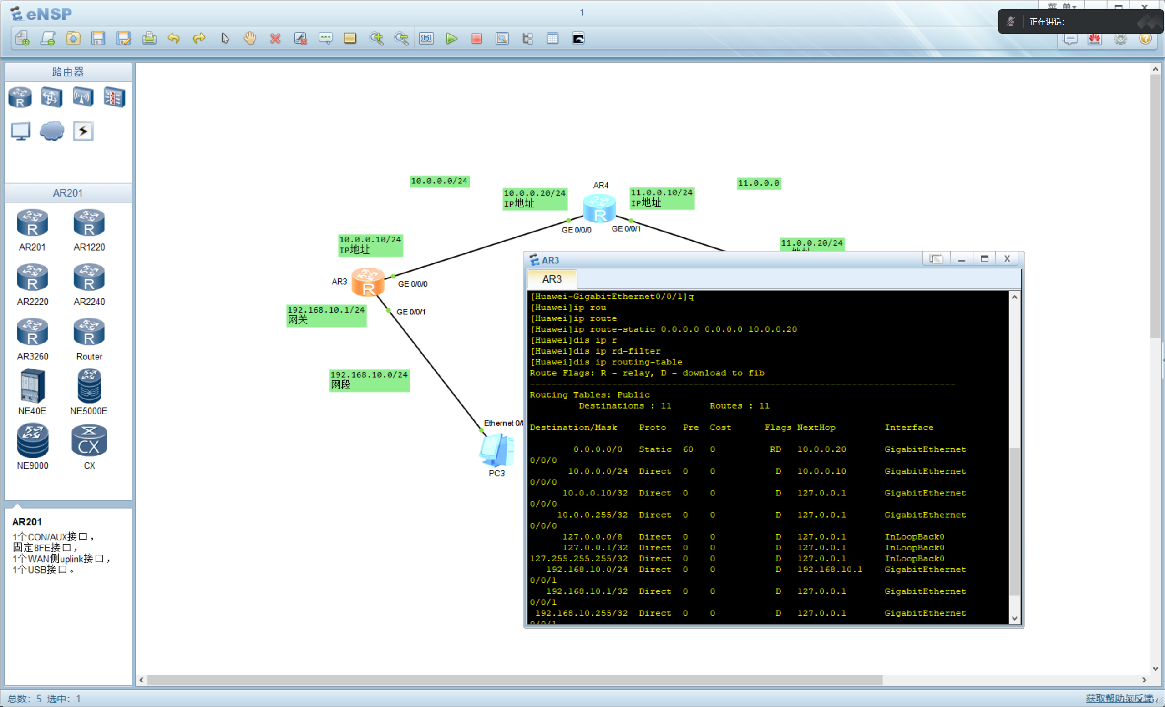Select the hand pan tool

tap(250, 38)
